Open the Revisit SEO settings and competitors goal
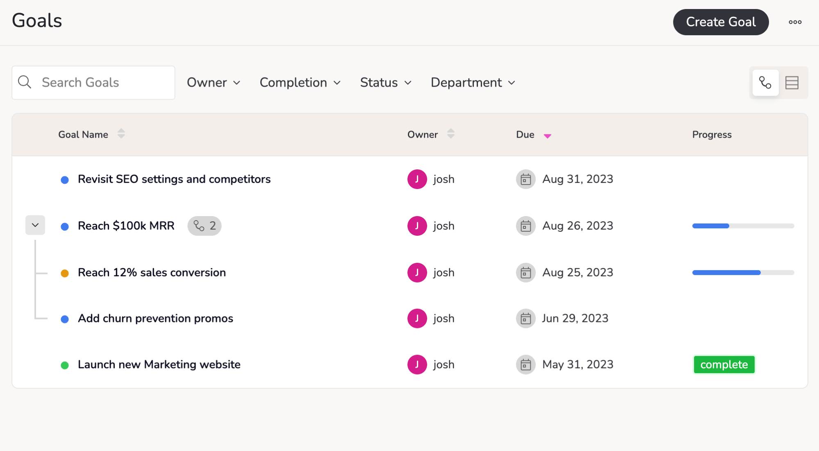The width and height of the screenshot is (819, 451). (174, 179)
